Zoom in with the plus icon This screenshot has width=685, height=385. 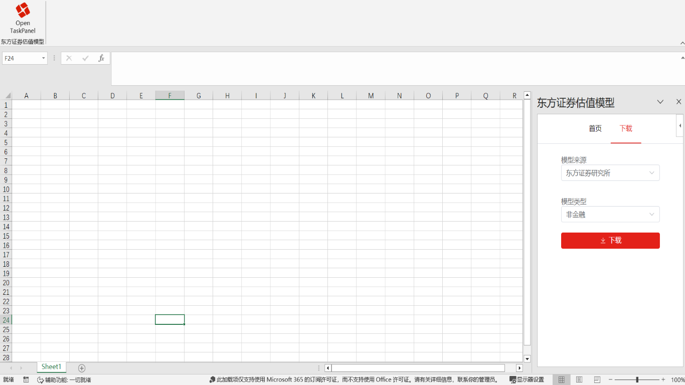663,380
